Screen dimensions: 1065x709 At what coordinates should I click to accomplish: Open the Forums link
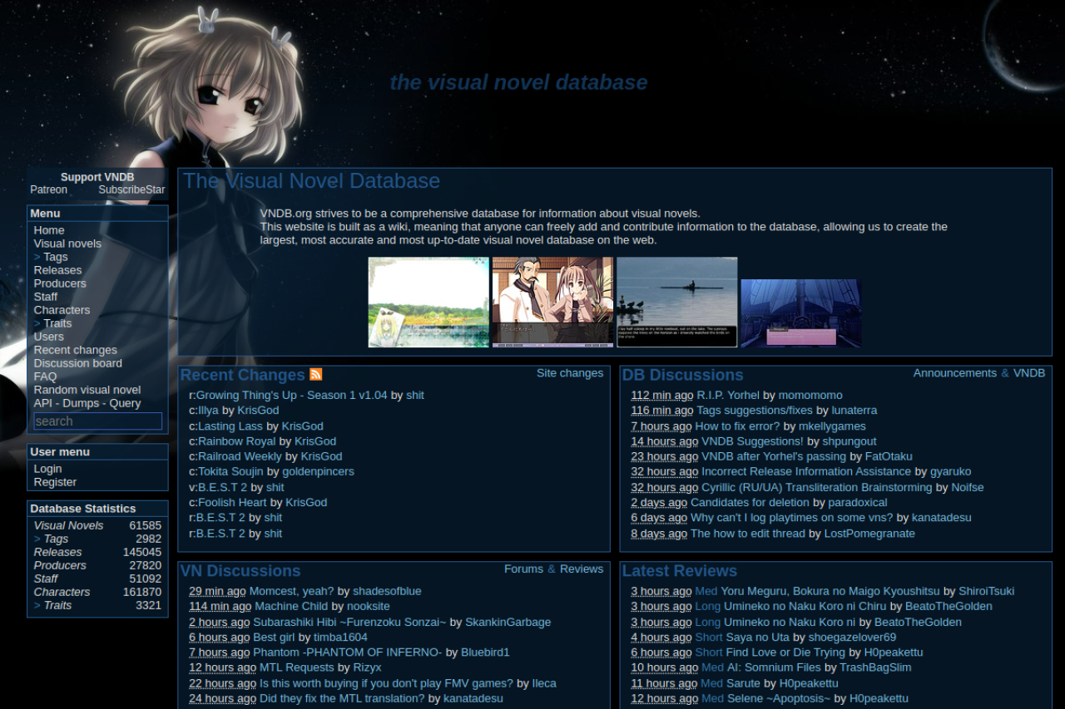[523, 569]
